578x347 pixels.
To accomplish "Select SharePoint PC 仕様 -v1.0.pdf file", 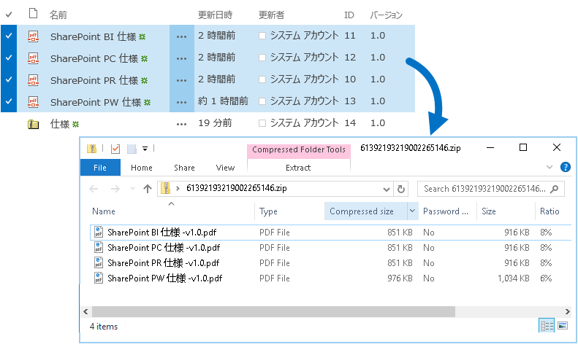I will 163,248.
